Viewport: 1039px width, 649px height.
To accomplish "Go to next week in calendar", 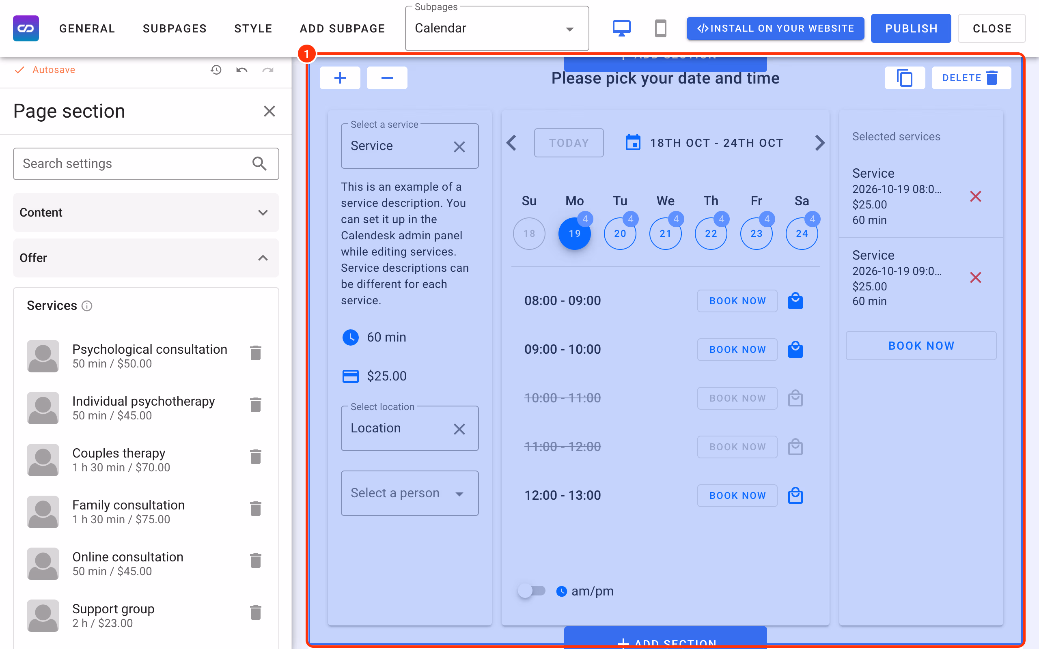I will (x=819, y=143).
